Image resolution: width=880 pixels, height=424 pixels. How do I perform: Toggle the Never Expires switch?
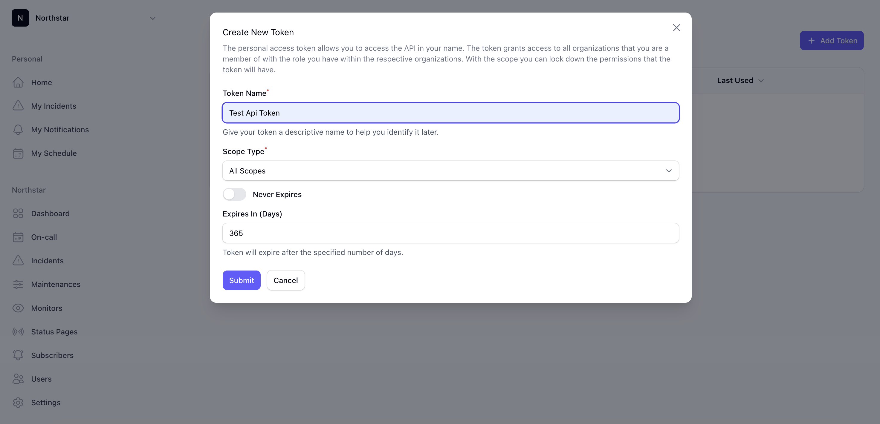tap(234, 194)
